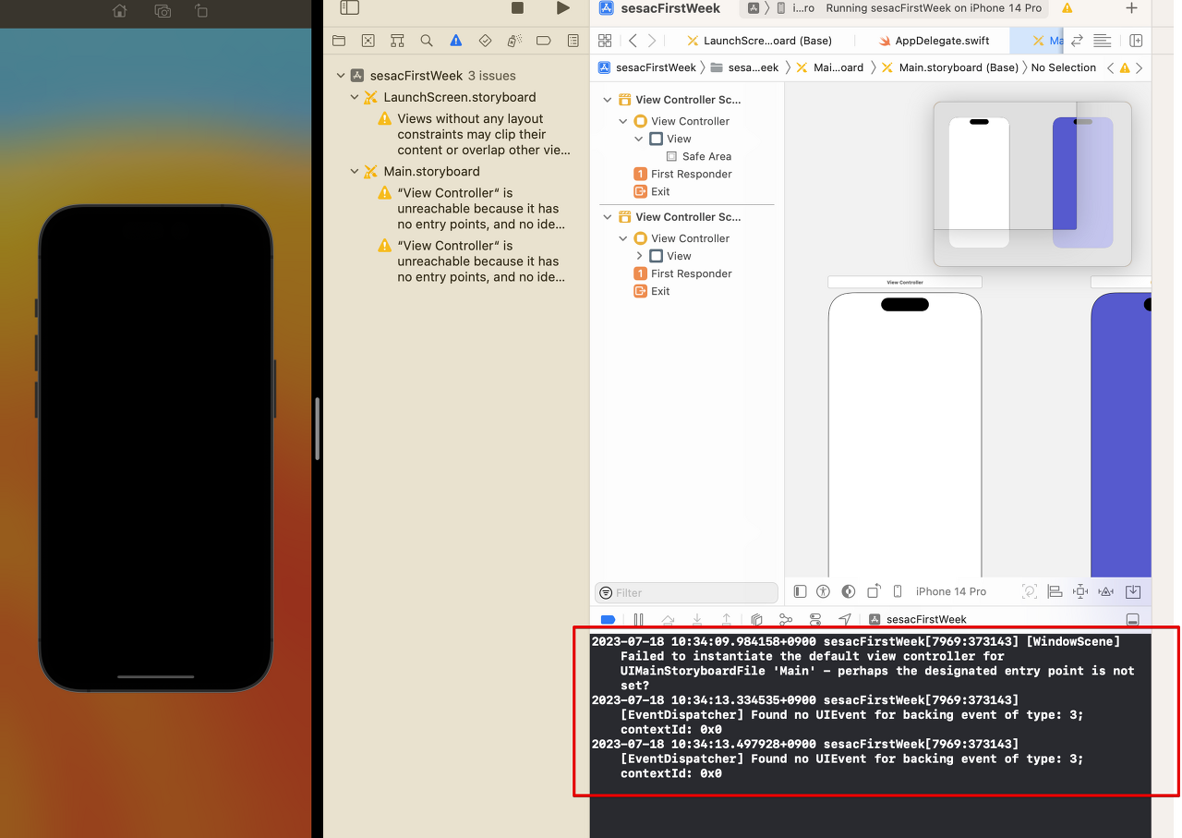Click Main.storyboard (Base) in jump bar
The height and width of the screenshot is (838, 1182).
(950, 67)
